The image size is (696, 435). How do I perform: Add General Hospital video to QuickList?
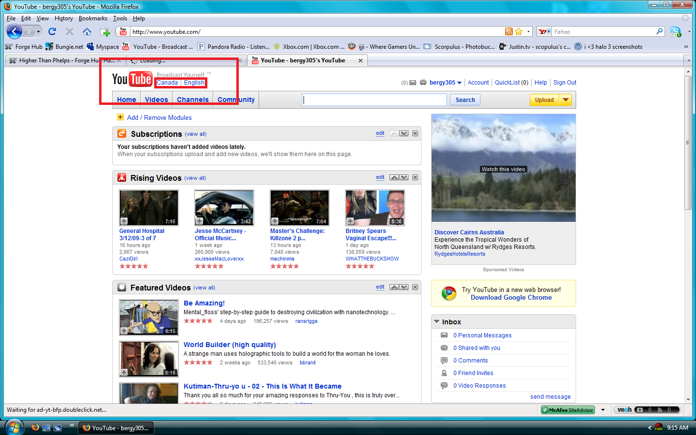[124, 221]
